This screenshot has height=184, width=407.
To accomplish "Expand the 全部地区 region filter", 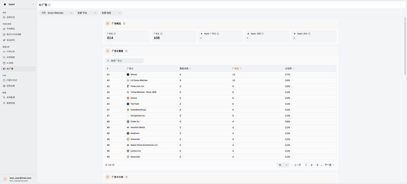I will [x=111, y=13].
